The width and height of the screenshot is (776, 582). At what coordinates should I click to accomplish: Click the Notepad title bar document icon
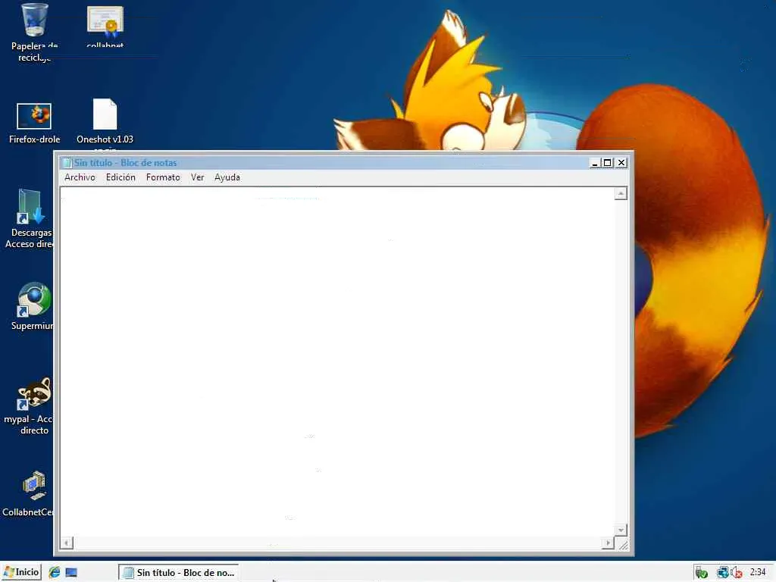pos(67,163)
